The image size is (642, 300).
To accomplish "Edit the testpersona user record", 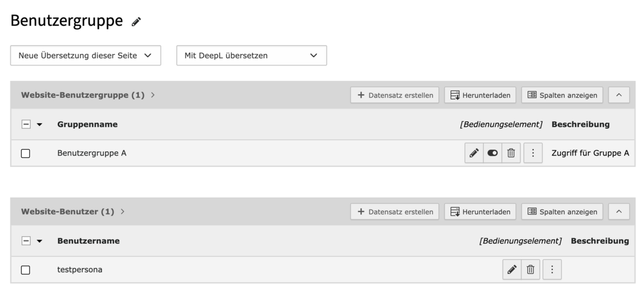I will tap(512, 269).
